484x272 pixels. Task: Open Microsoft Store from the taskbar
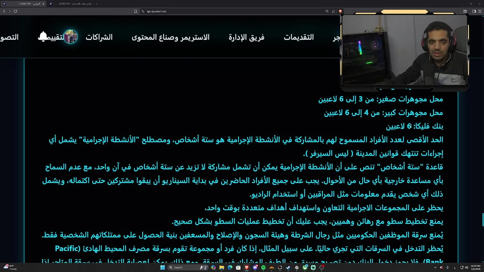238,267
